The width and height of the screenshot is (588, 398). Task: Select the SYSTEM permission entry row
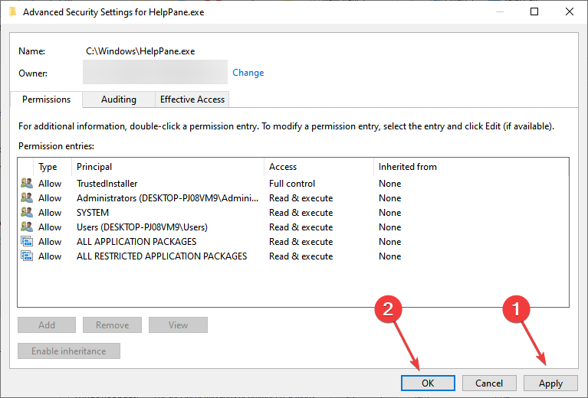[x=293, y=212]
